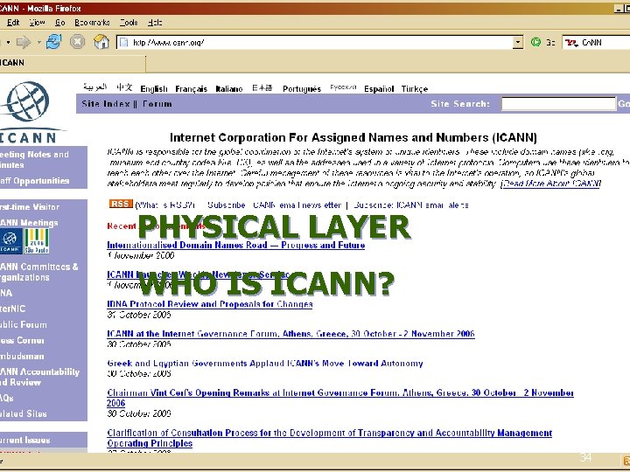The image size is (630, 472).
Task: Click the Forward arrow navigation button
Action: [23, 42]
